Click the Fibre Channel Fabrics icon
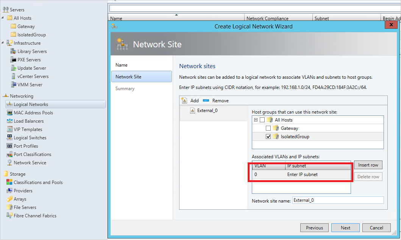 [9, 215]
